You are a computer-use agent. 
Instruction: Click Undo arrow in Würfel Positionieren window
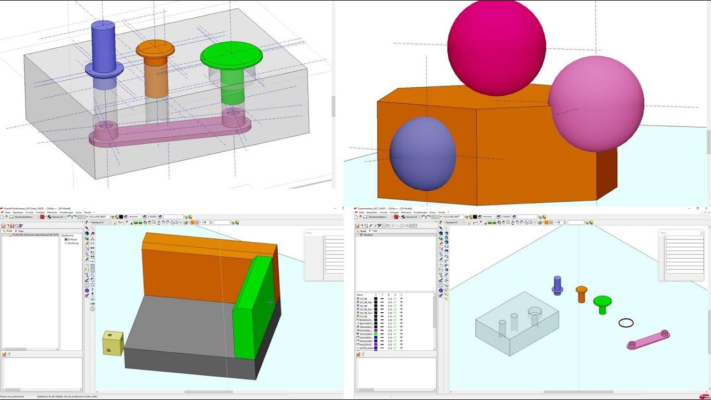(69, 217)
